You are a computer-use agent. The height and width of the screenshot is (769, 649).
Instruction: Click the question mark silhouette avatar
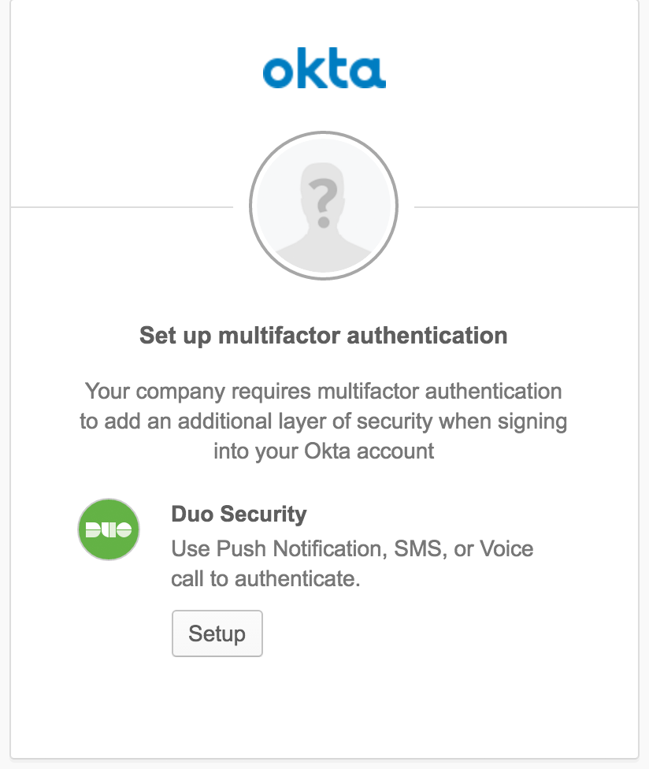[x=324, y=206]
